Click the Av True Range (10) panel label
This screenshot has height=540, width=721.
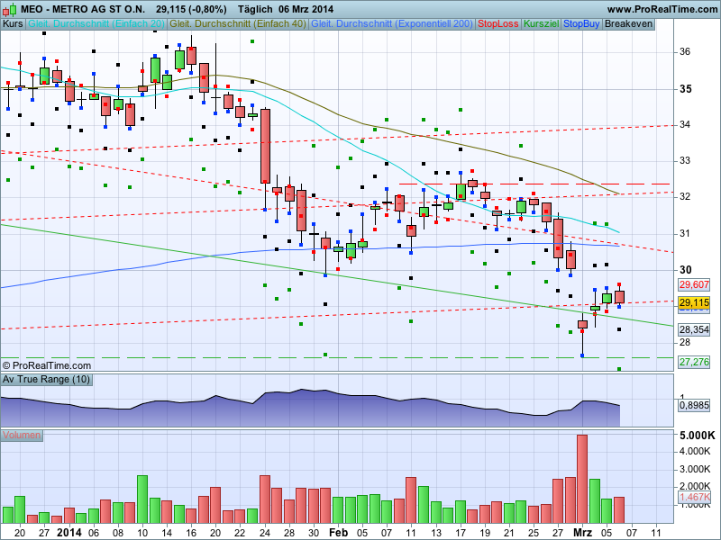click(47, 379)
